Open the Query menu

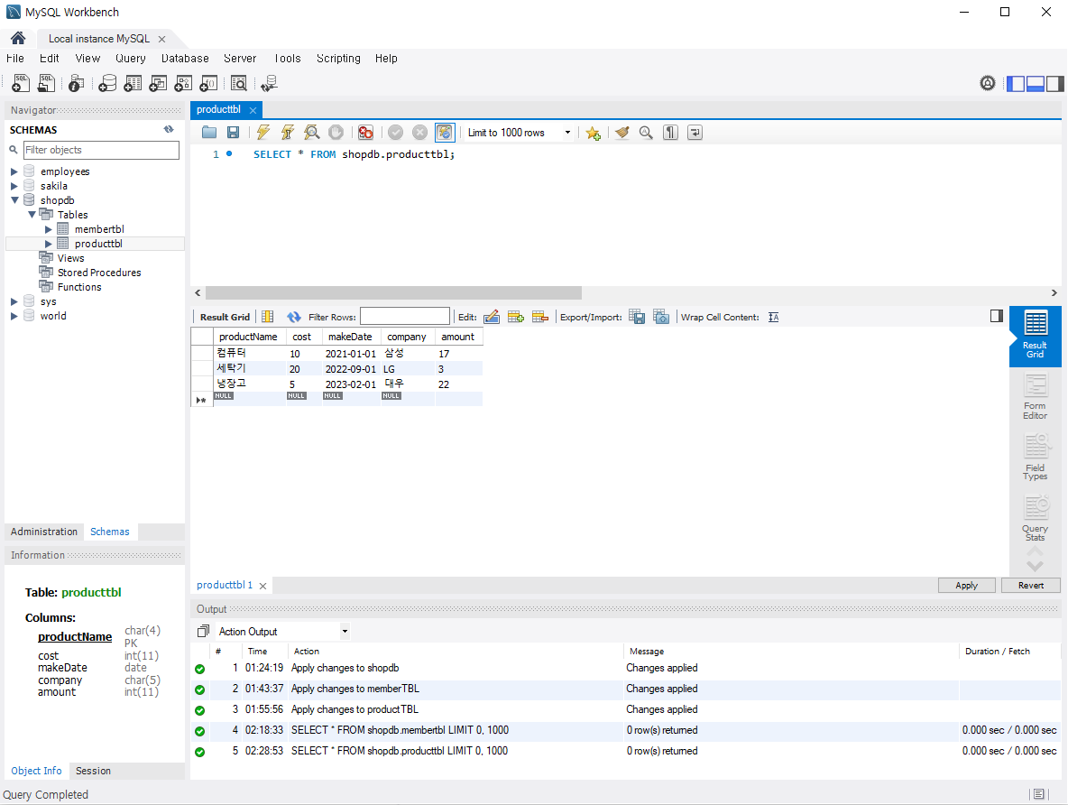point(131,59)
